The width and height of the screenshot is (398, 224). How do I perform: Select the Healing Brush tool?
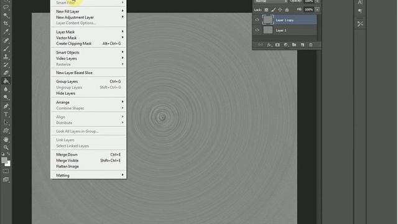click(x=6, y=40)
